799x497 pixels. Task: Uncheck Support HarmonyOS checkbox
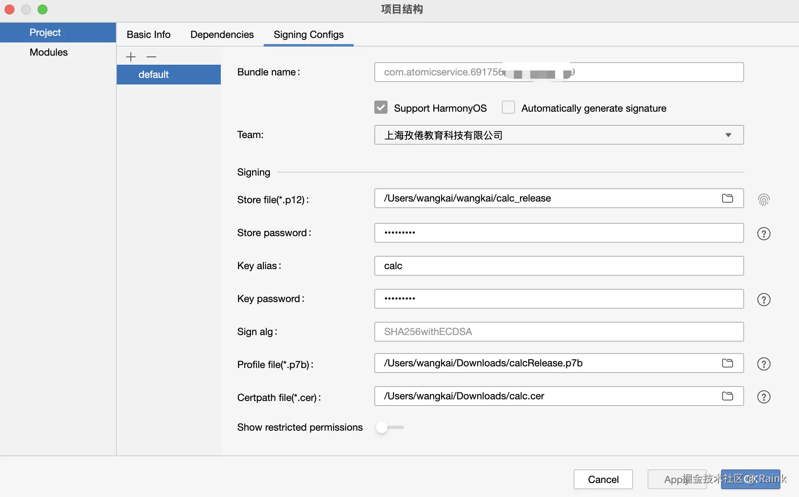(381, 108)
